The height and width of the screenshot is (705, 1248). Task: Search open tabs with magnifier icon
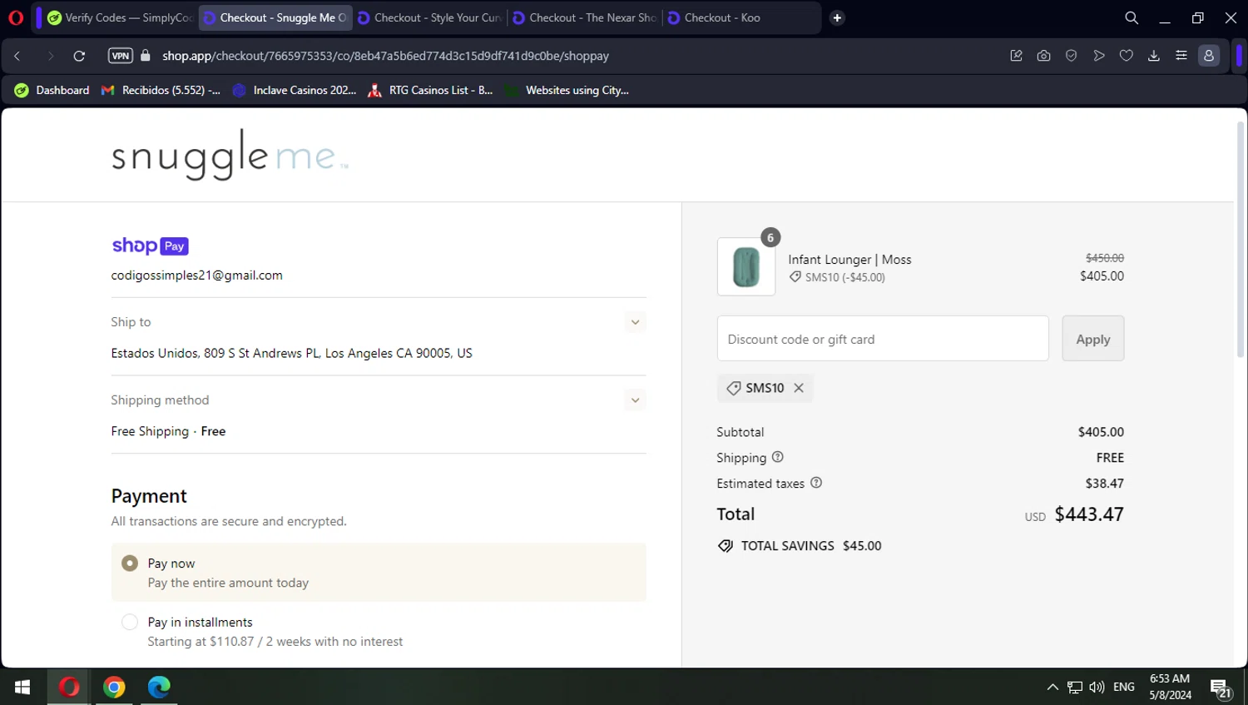tap(1132, 17)
